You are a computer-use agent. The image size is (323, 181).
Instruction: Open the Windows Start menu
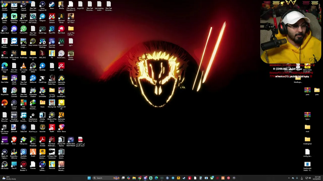(x=89, y=178)
